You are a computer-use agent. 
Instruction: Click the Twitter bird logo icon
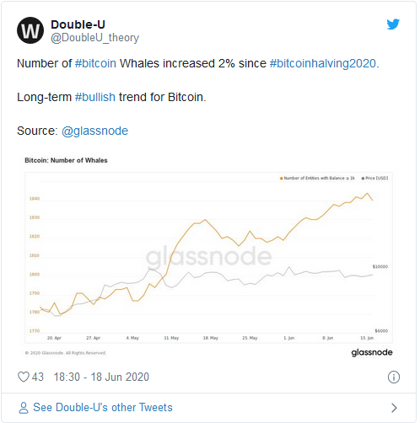point(393,24)
